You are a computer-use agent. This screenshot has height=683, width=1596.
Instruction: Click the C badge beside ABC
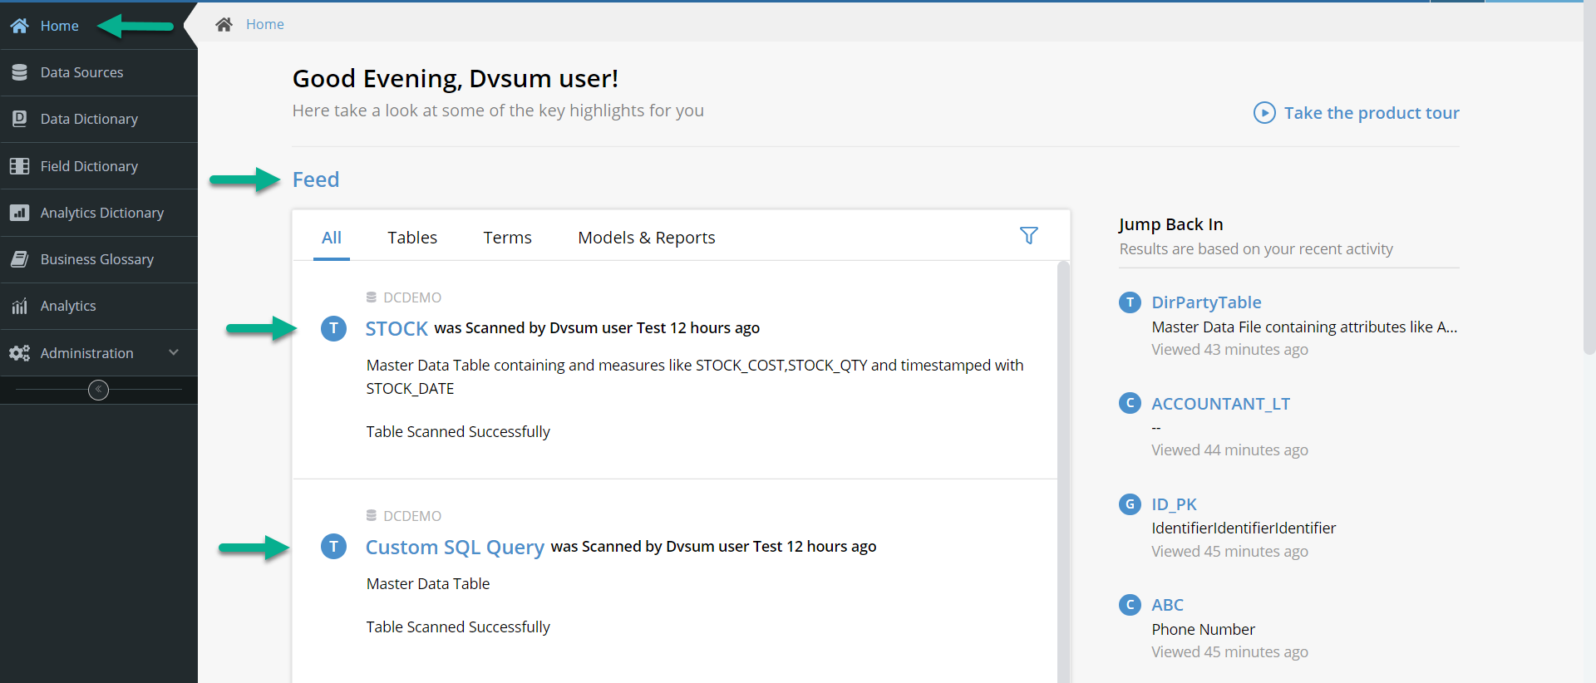(1130, 605)
